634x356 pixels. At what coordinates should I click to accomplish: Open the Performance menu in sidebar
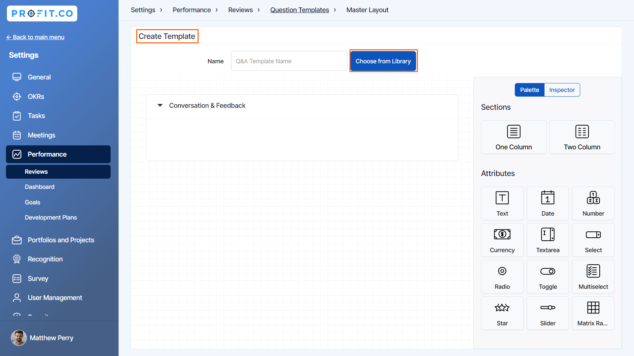pos(58,154)
